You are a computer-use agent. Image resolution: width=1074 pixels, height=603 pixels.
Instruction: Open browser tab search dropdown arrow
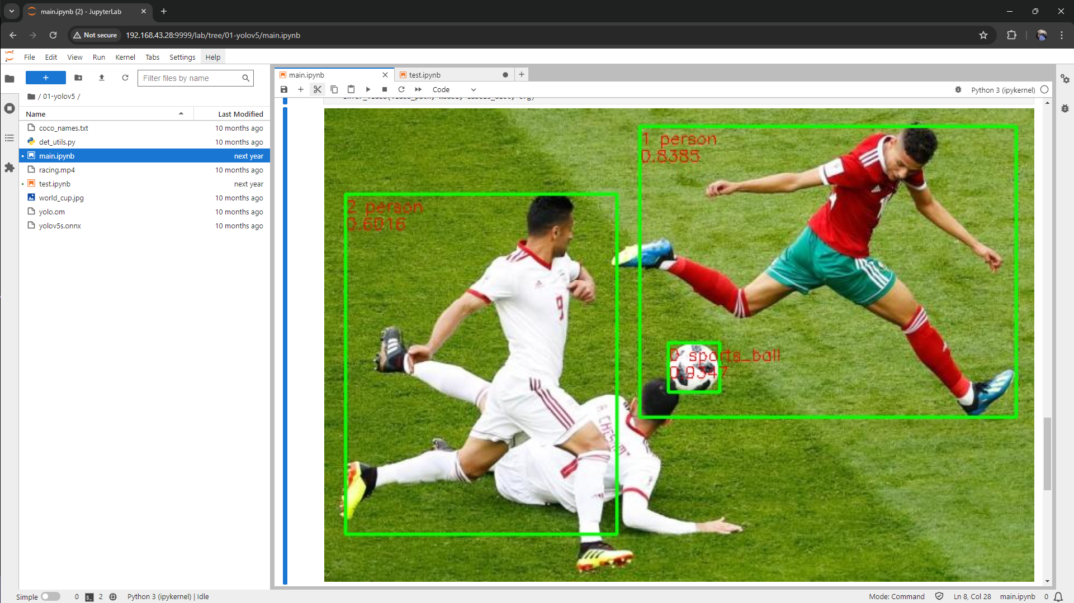[x=11, y=11]
